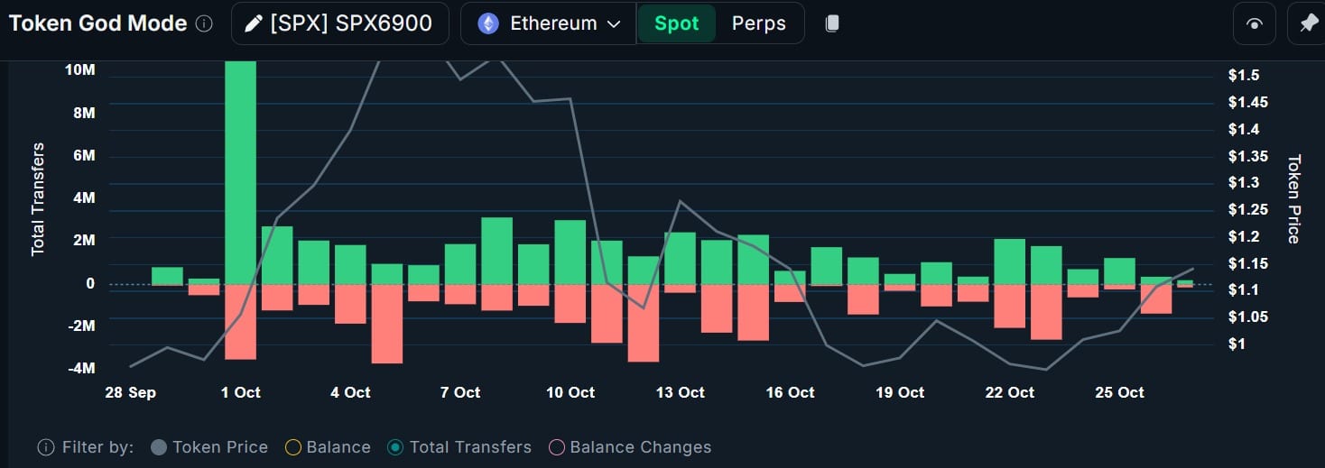Click the red outflow bar under 4 Oct
Image resolution: width=1325 pixels, height=468 pixels.
click(350, 304)
